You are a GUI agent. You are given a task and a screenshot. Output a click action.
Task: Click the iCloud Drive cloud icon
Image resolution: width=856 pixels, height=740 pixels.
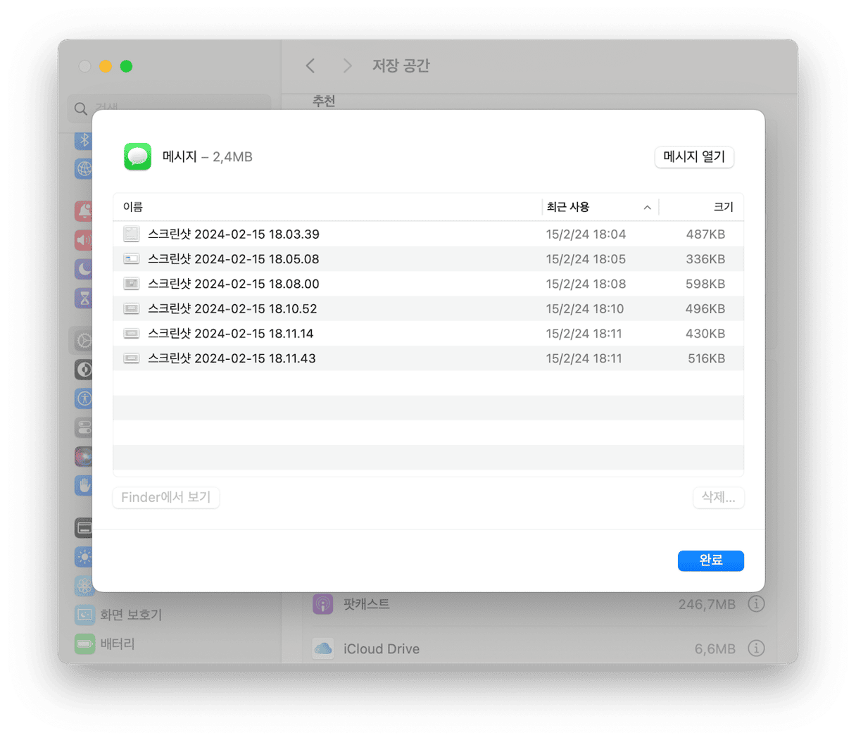[323, 648]
